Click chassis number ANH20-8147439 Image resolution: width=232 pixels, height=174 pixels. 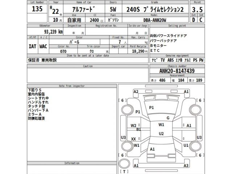click(177, 71)
